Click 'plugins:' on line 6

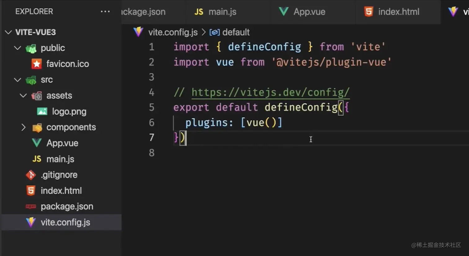click(x=209, y=122)
